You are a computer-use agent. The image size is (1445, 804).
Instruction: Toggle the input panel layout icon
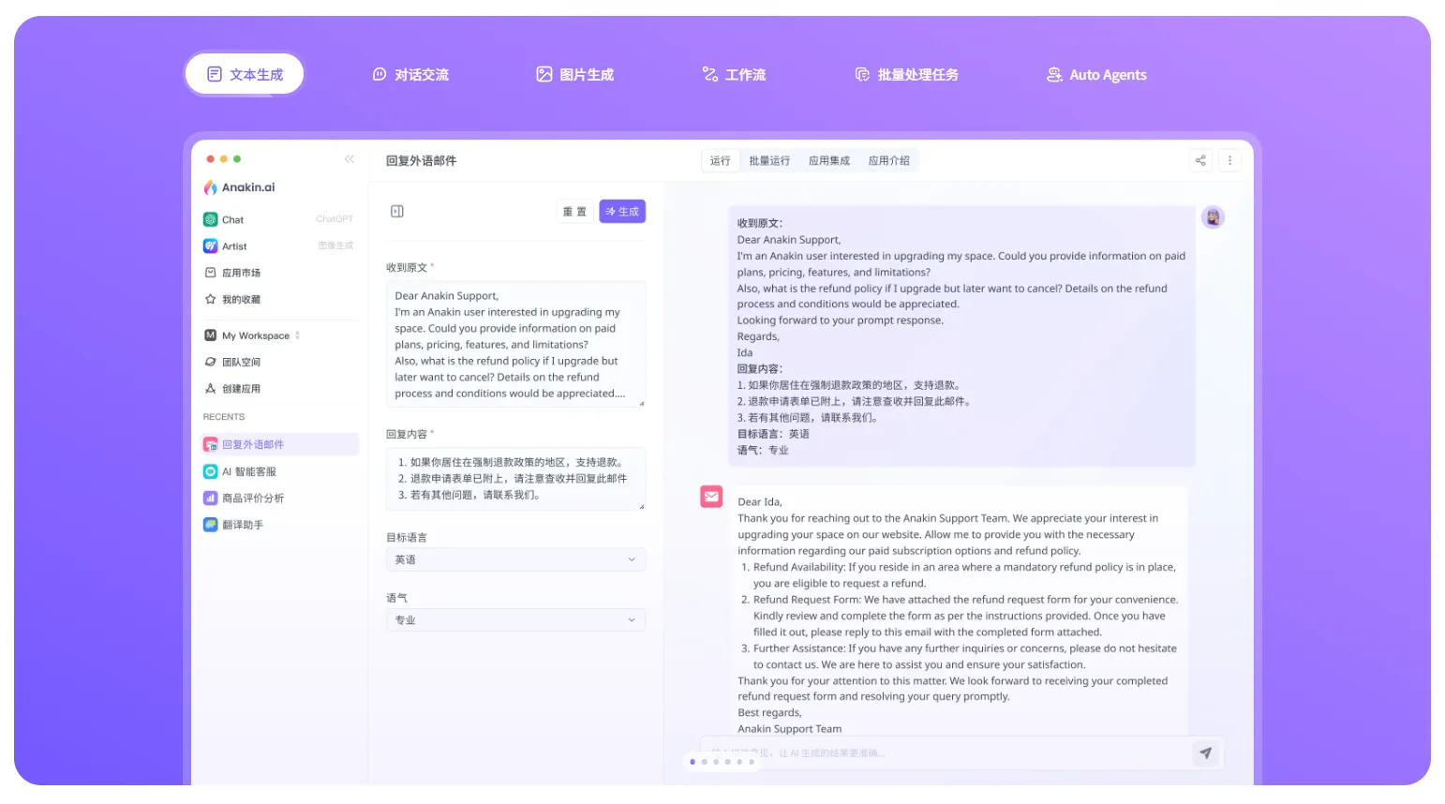(x=397, y=212)
